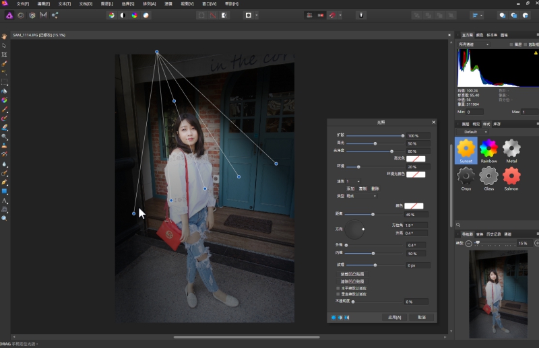Enable the horizontal texture tiling checkbox
539x348 pixels.
(339, 287)
